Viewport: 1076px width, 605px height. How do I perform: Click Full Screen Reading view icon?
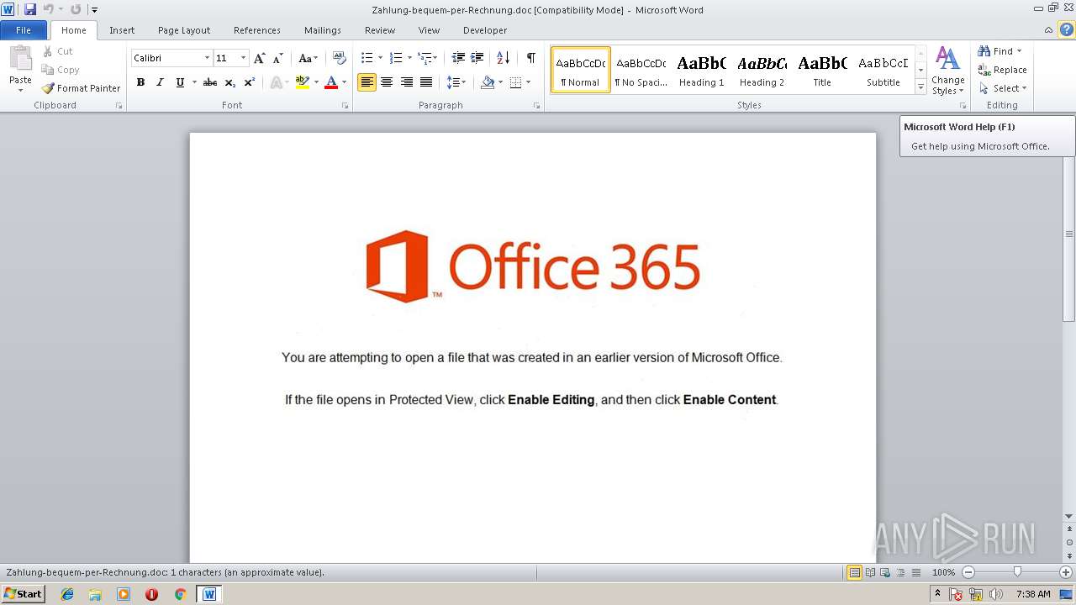[x=870, y=572]
